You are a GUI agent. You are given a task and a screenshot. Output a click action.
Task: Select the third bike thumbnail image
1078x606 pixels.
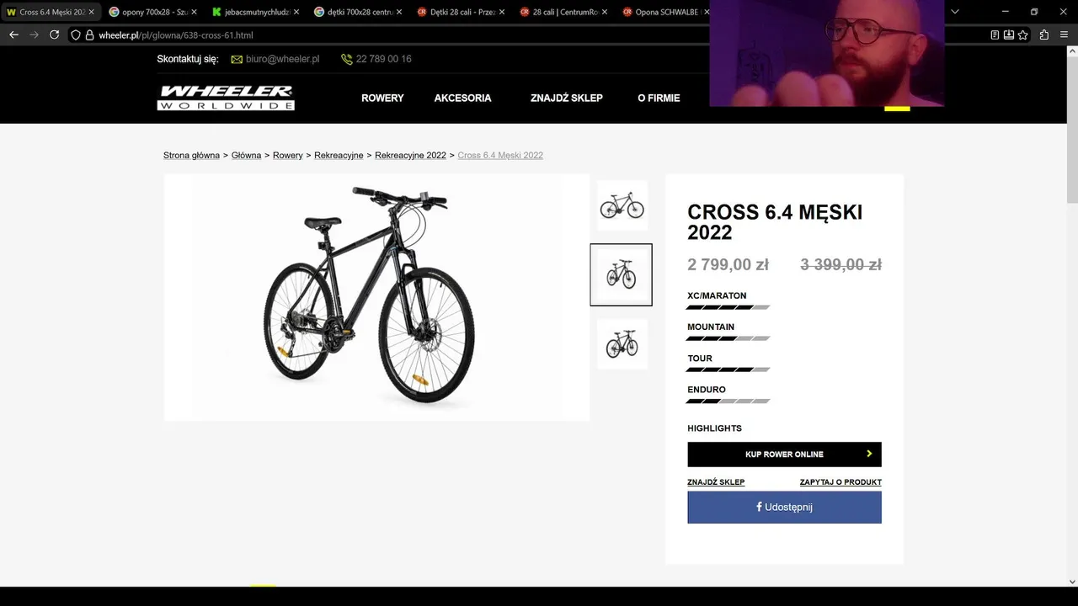pyautogui.click(x=622, y=343)
